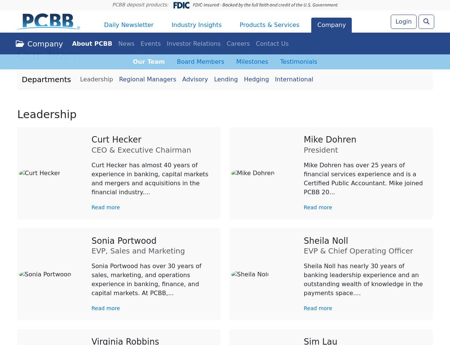Go to Industry Insights section
This screenshot has height=345, width=450.
196,25
